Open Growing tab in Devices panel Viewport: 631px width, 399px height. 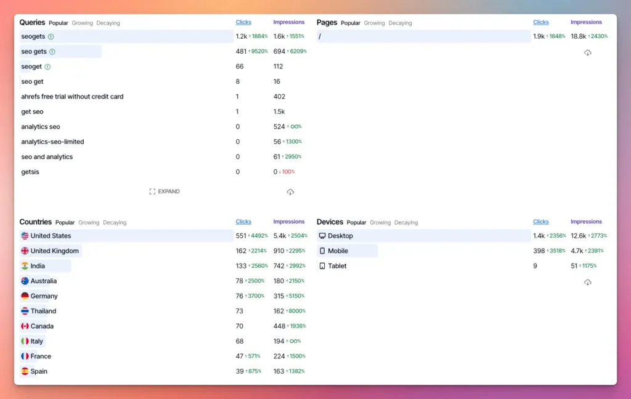point(380,223)
